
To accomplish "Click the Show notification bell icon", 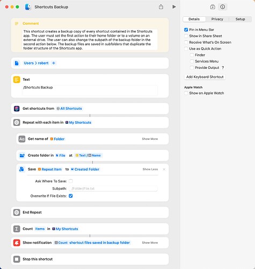I will coord(17,243).
